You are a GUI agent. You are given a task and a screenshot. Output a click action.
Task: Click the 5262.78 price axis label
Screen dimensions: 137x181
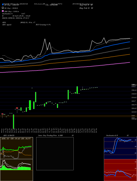(x=134, y=105)
